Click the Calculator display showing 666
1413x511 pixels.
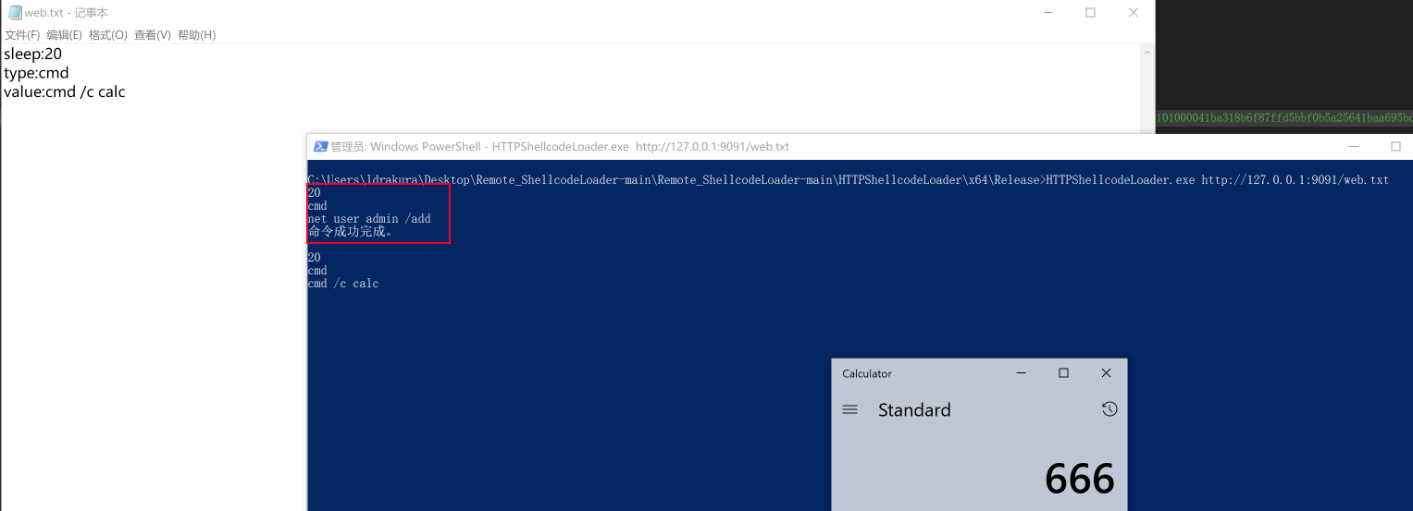tap(1080, 479)
